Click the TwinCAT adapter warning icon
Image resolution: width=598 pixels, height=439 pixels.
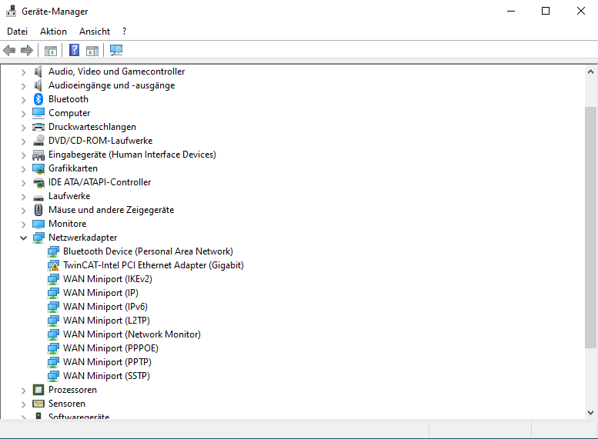tap(53, 265)
